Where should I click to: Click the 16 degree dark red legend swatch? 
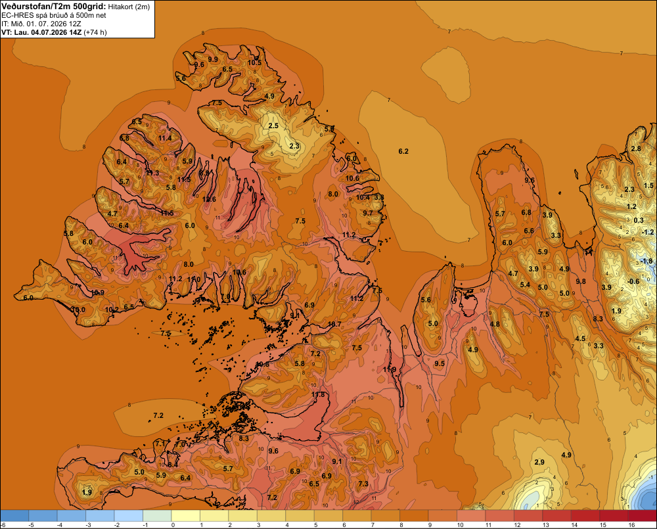click(x=643, y=516)
